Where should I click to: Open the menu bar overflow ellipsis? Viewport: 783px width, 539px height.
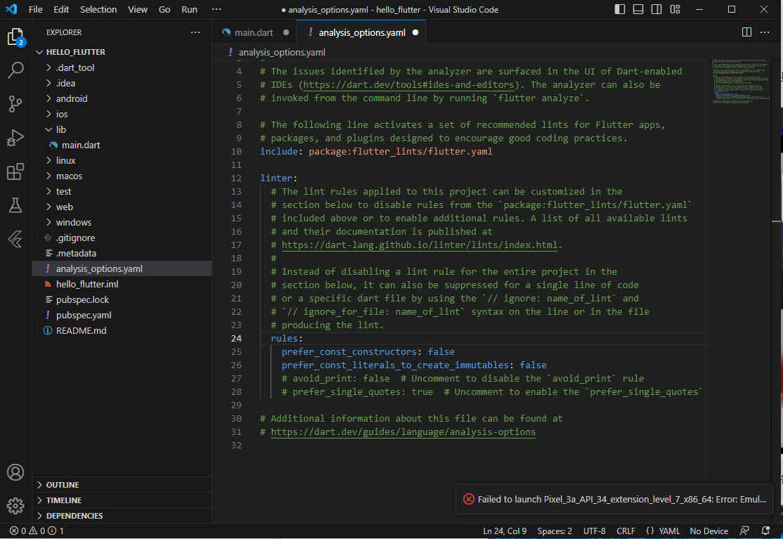coord(216,9)
